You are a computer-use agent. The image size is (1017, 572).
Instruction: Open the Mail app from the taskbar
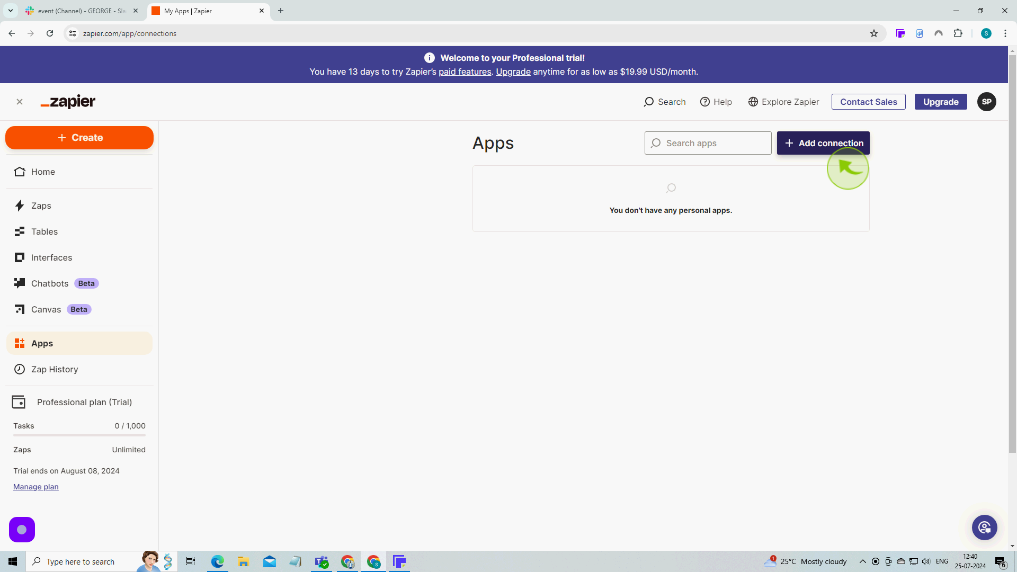click(269, 561)
